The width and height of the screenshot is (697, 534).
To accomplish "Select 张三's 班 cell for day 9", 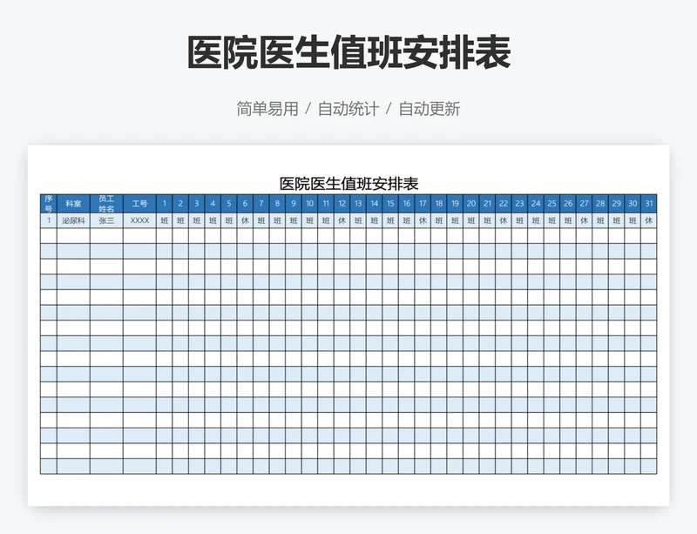I will [294, 220].
